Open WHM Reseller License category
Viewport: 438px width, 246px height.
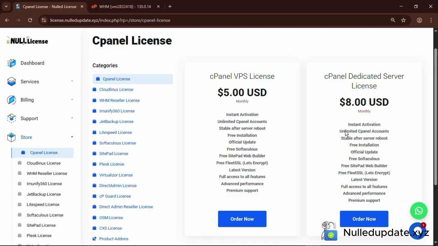coord(119,100)
